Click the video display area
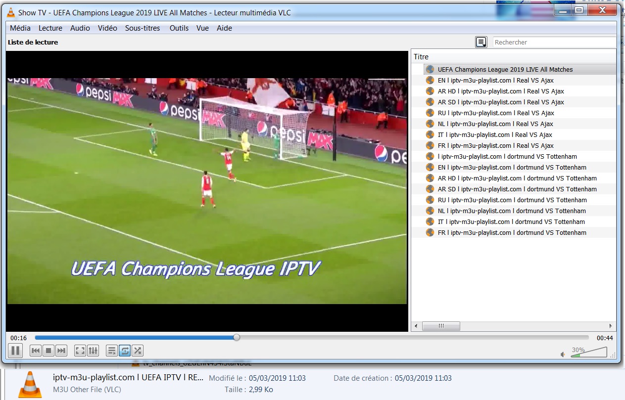Image resolution: width=625 pixels, height=400 pixels. 207,191
